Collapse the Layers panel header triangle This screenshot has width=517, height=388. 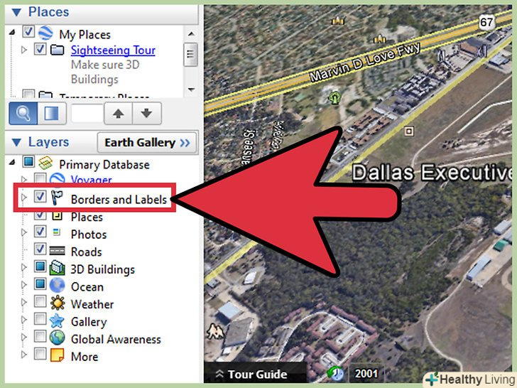click(x=16, y=143)
